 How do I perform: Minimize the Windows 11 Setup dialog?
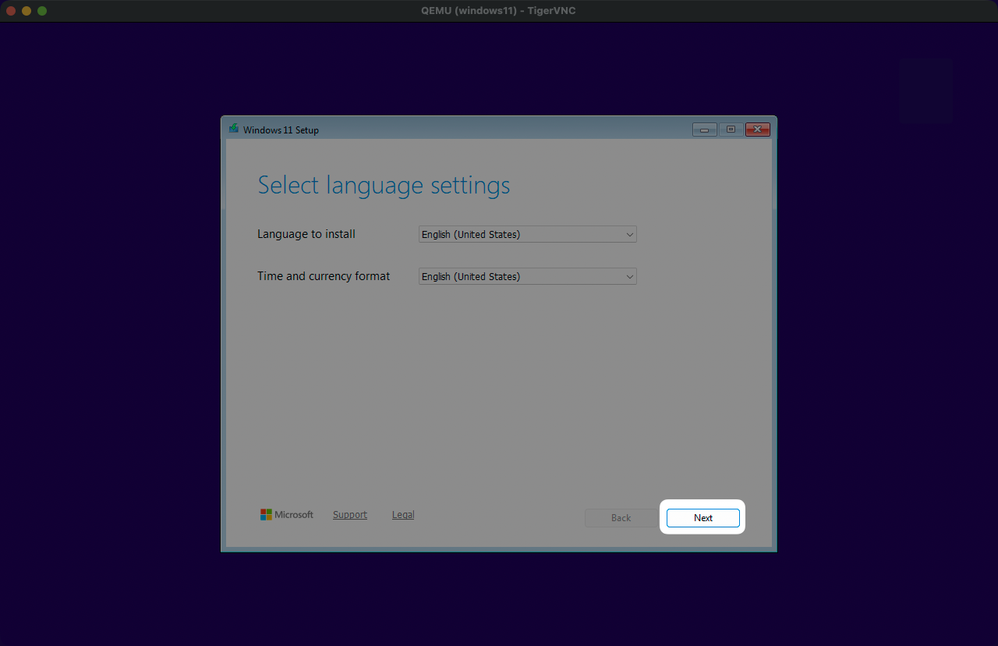tap(704, 130)
